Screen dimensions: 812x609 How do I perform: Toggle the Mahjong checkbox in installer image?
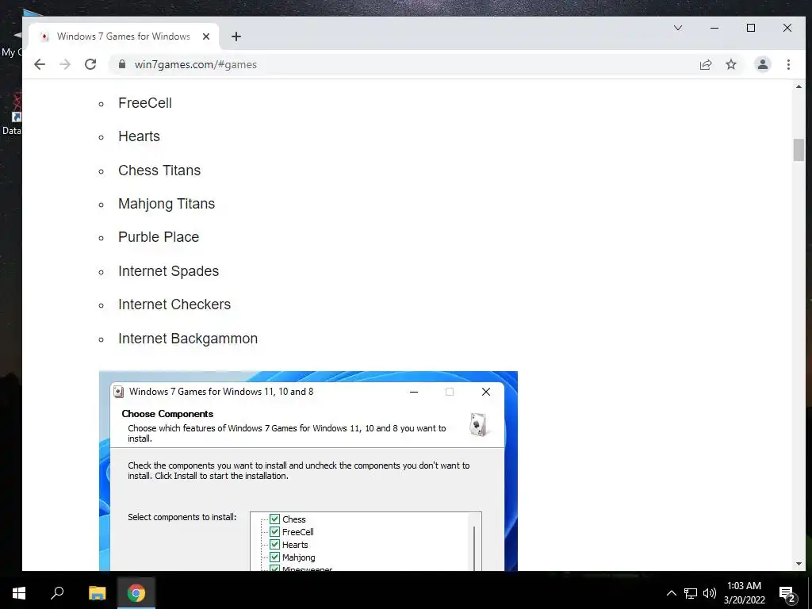click(274, 557)
